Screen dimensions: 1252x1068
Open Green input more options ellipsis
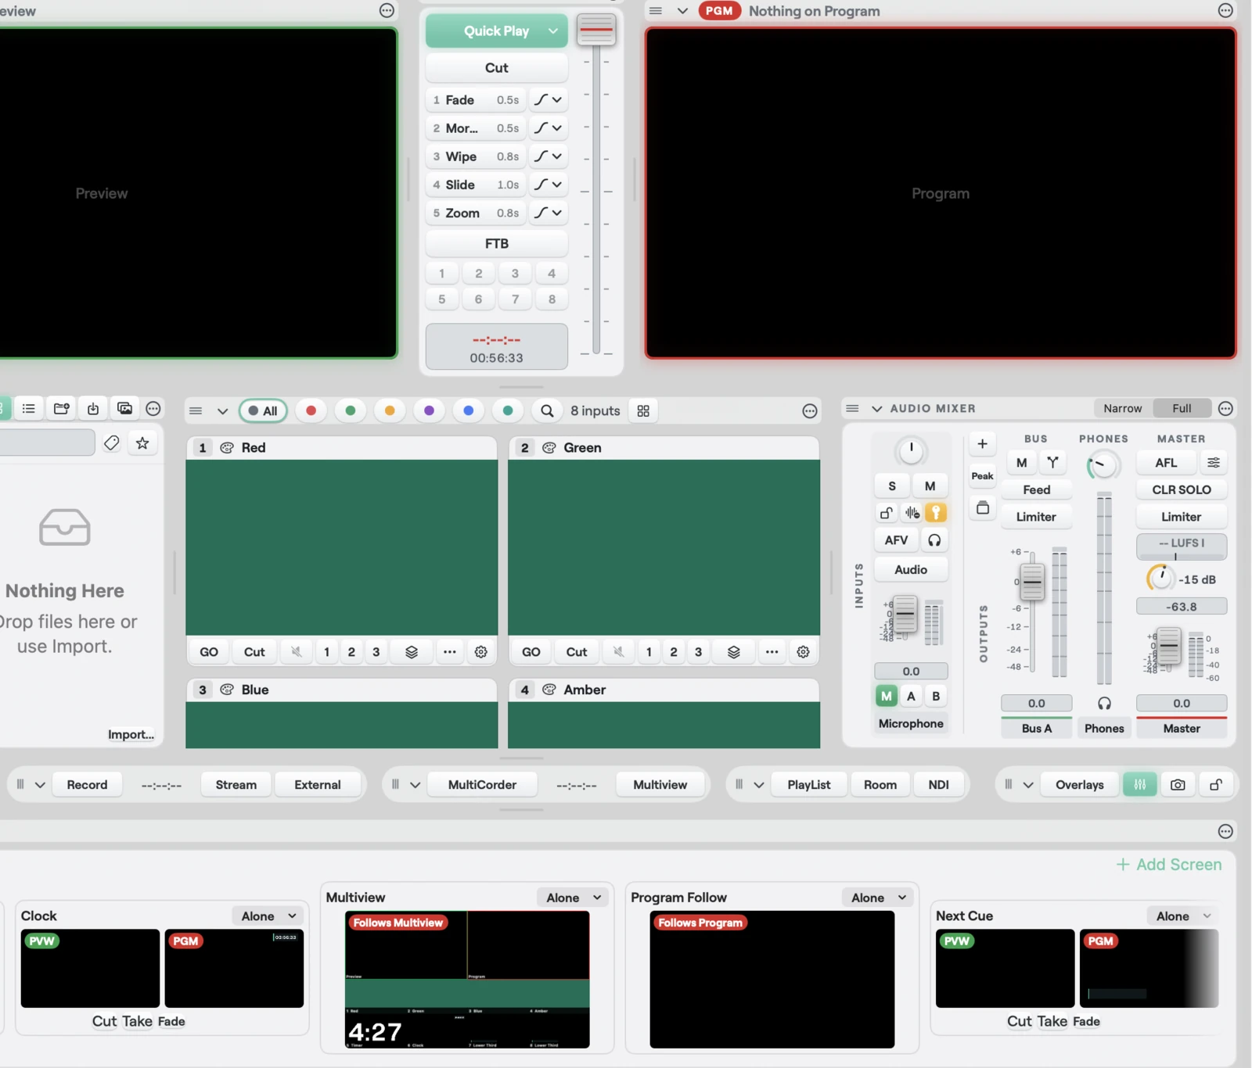[x=772, y=651]
